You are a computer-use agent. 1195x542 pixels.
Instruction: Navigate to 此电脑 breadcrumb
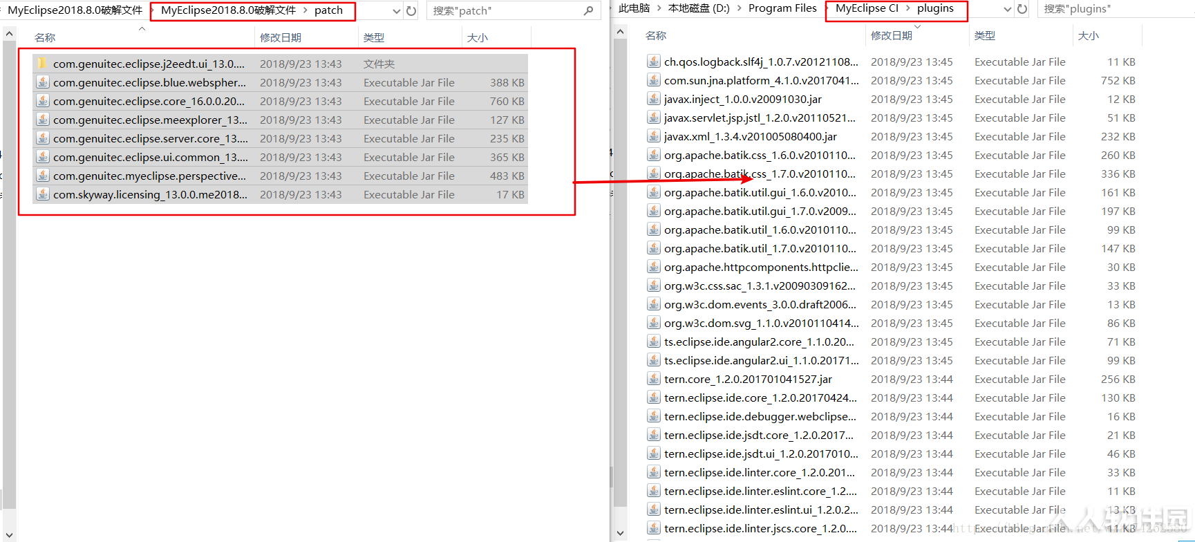click(x=634, y=8)
